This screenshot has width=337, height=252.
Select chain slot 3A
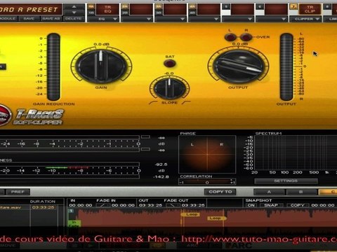coord(159,7)
